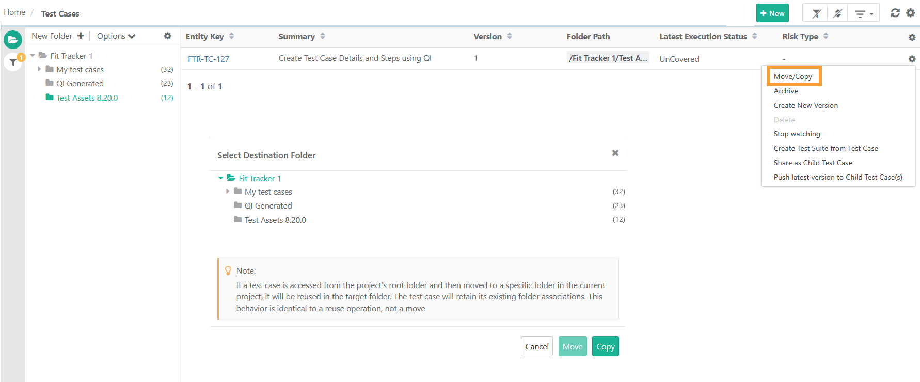Choose Create Test Suite from Test Case
Viewport: 920px width, 382px height.
[826, 148]
